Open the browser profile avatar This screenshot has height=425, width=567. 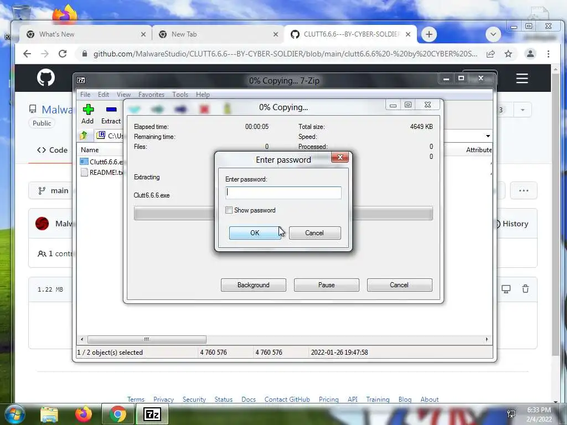(x=530, y=54)
